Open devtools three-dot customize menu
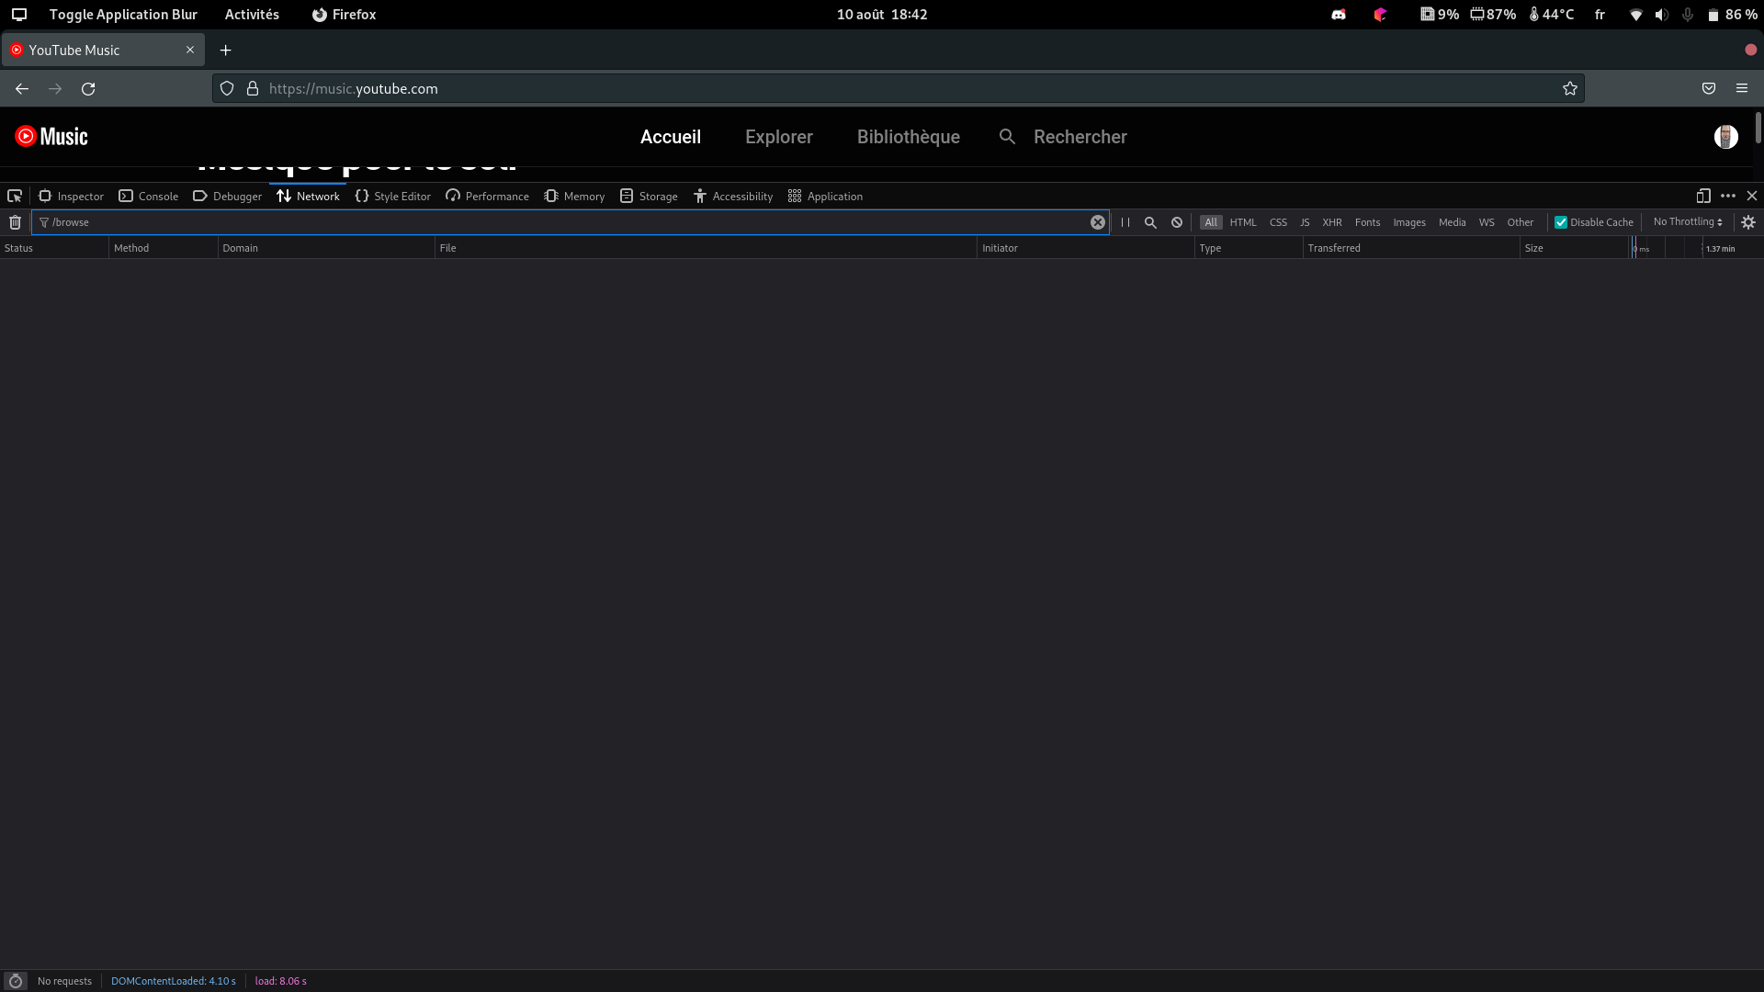Viewport: 1764px width, 992px height. pyautogui.click(x=1728, y=196)
